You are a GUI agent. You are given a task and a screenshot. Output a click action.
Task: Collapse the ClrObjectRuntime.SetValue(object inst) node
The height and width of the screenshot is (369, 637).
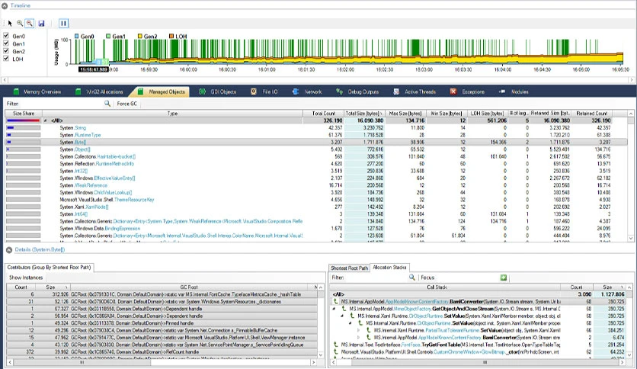351,323
